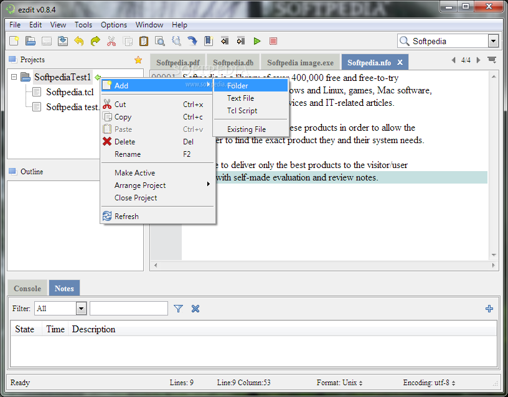Click the search magnifier icon in search box
Viewport: 508px width, 397px height.
404,41
